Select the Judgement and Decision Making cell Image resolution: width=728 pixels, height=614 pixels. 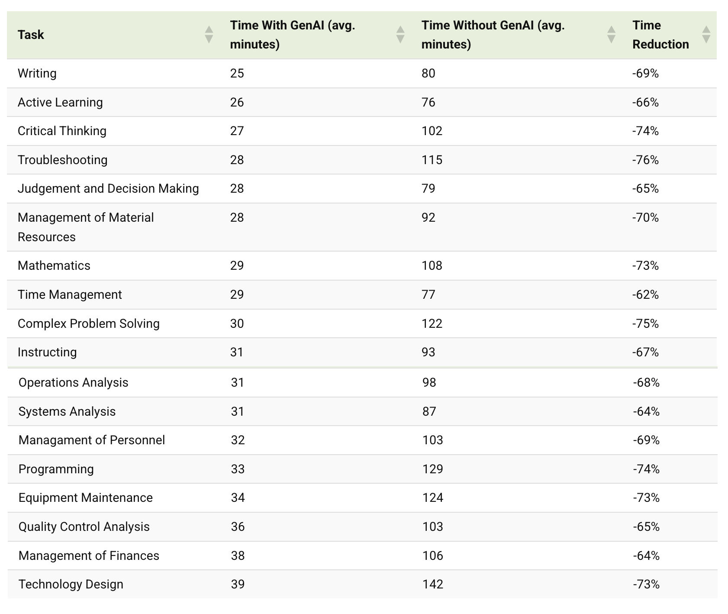[x=108, y=188]
